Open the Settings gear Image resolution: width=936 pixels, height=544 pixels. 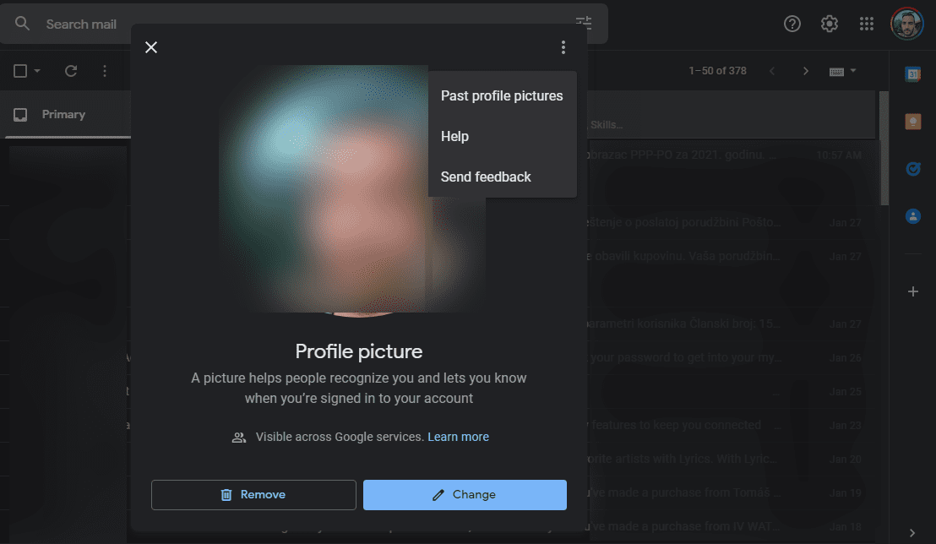pyautogui.click(x=829, y=24)
